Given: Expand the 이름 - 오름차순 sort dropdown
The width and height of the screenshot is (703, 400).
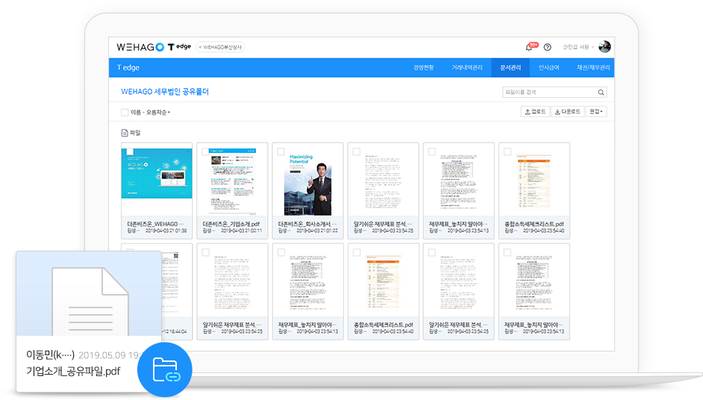Looking at the screenshot, I should pos(151,113).
